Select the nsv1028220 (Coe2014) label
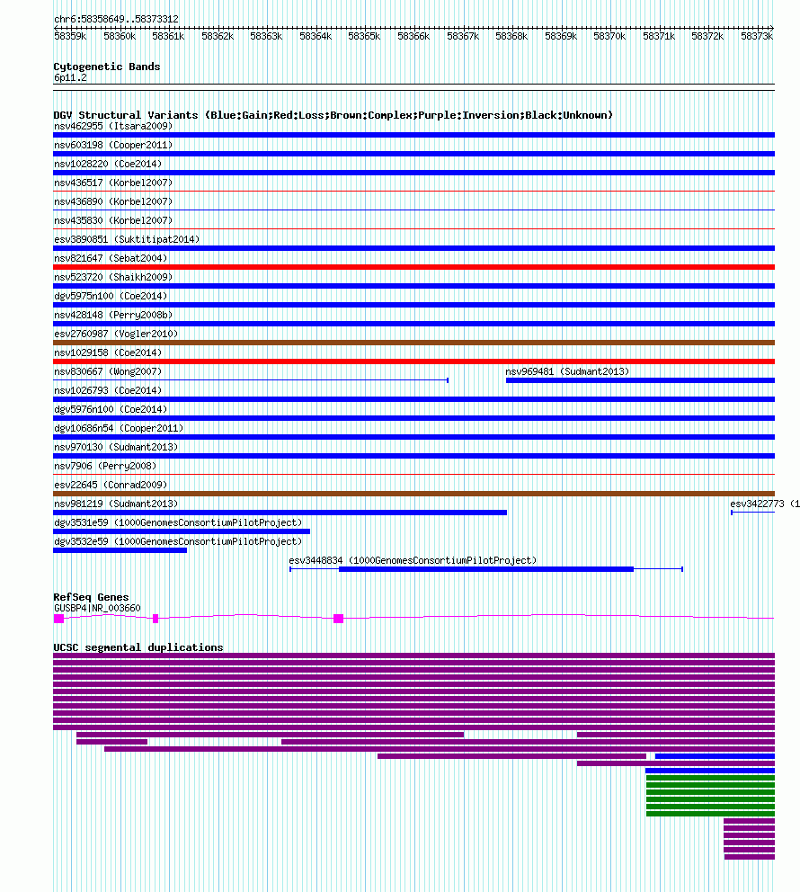The width and height of the screenshot is (800, 892). click(108, 164)
